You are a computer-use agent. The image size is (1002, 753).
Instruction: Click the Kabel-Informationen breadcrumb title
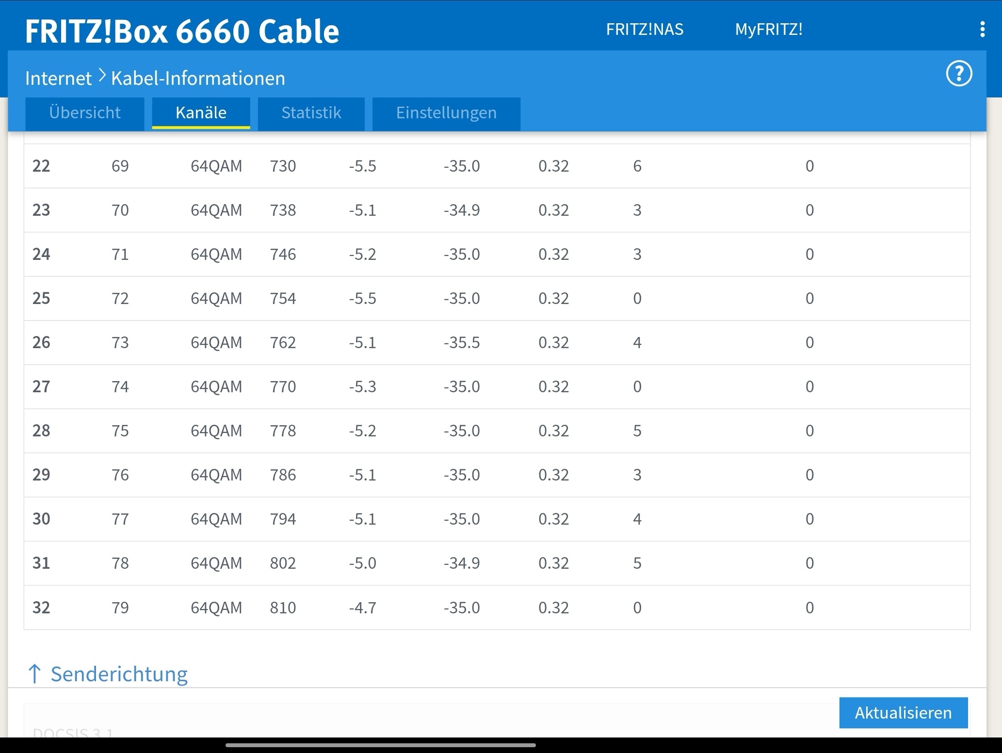tap(198, 78)
